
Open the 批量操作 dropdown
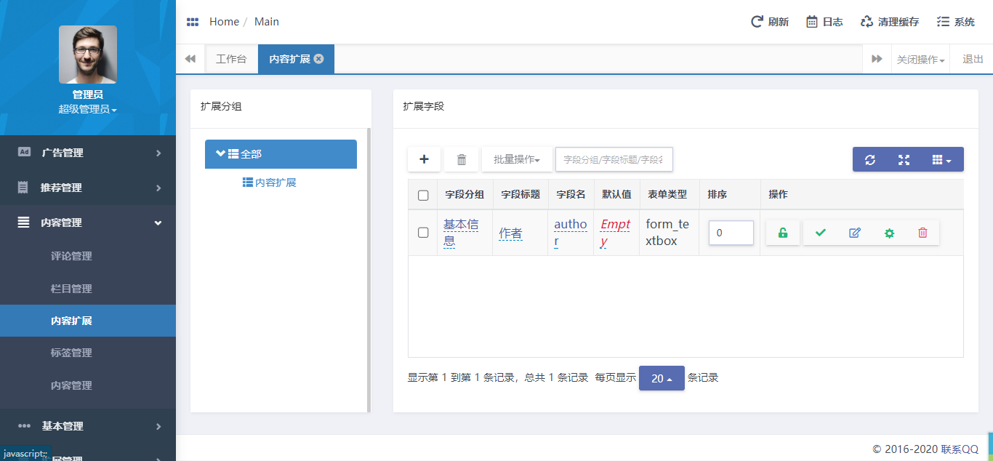[517, 159]
